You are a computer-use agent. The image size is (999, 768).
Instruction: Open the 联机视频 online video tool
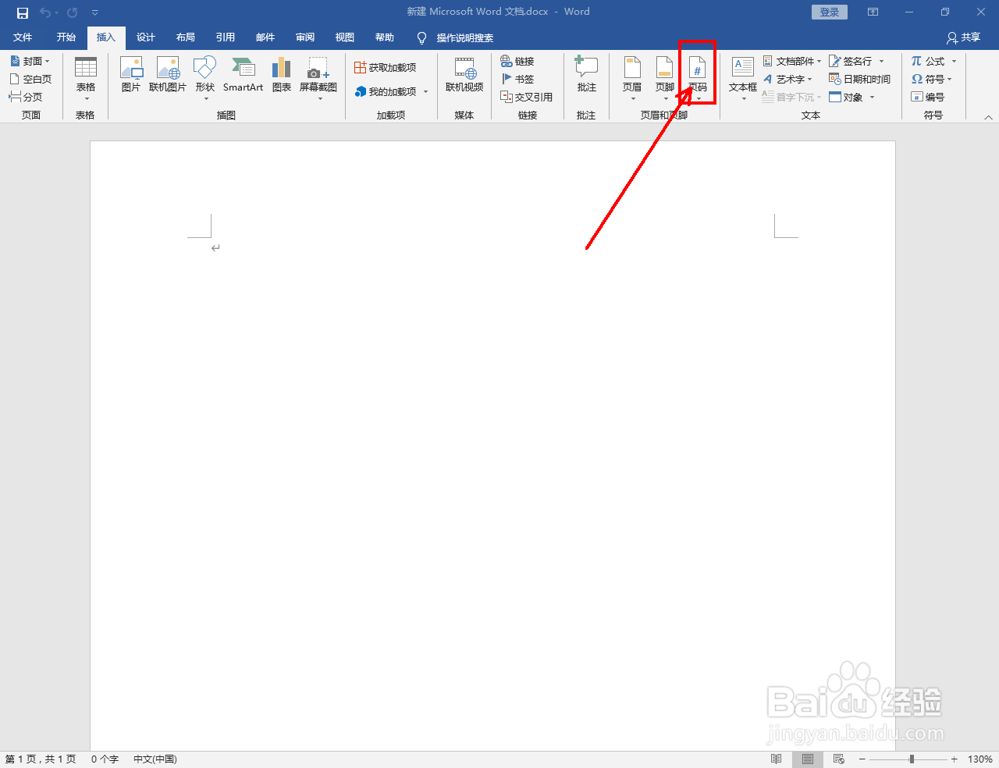[x=464, y=76]
